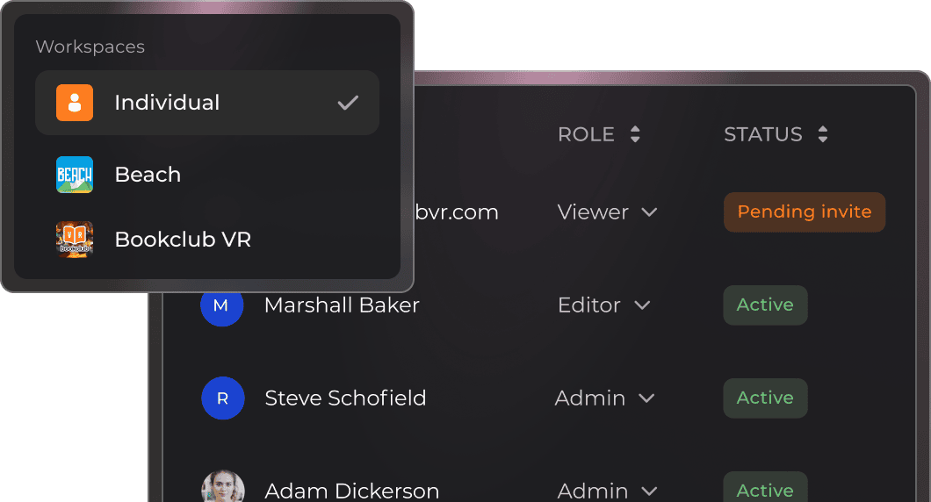Click the orange Individual workspace icon
The image size is (931, 502).
tap(75, 103)
